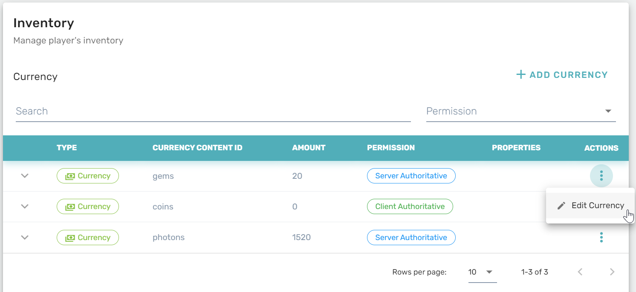The height and width of the screenshot is (292, 636).
Task: Click the Currency type badge for gems
Action: [x=88, y=176]
